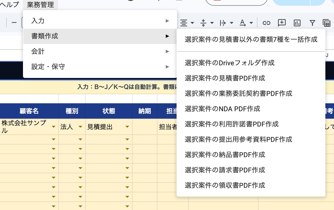Expand the 会計 submenu
This screenshot has height=210, width=334.
point(100,51)
